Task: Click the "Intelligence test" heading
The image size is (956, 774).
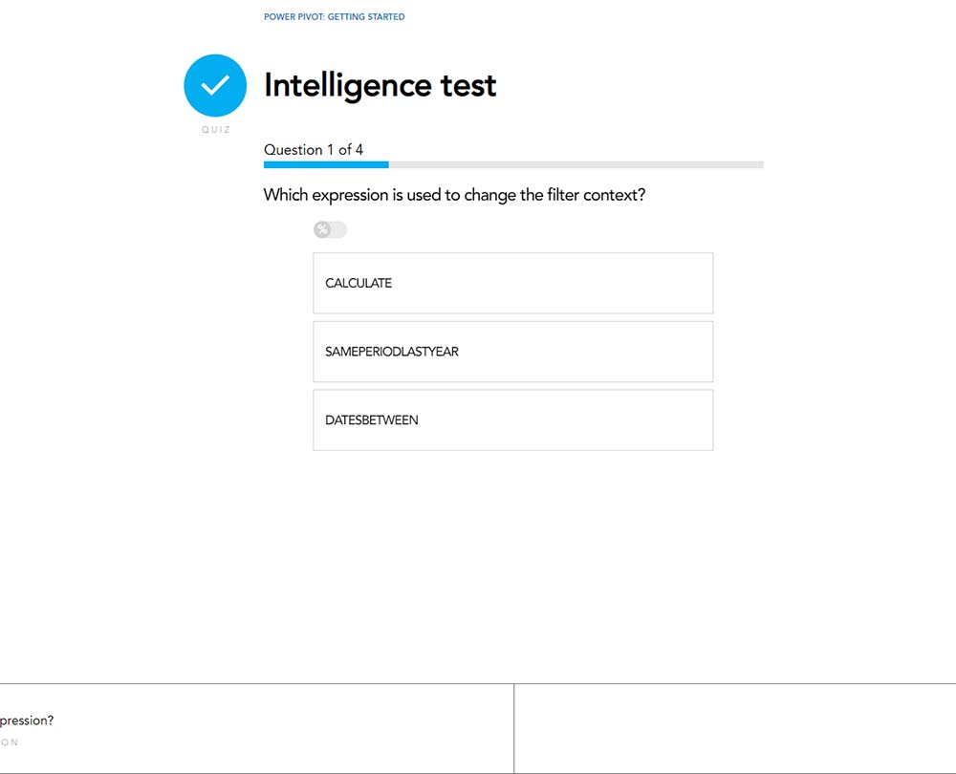Action: pyautogui.click(x=380, y=86)
